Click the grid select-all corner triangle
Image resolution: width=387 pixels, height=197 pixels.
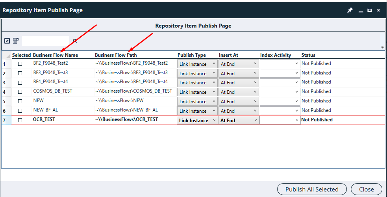tap(8, 56)
